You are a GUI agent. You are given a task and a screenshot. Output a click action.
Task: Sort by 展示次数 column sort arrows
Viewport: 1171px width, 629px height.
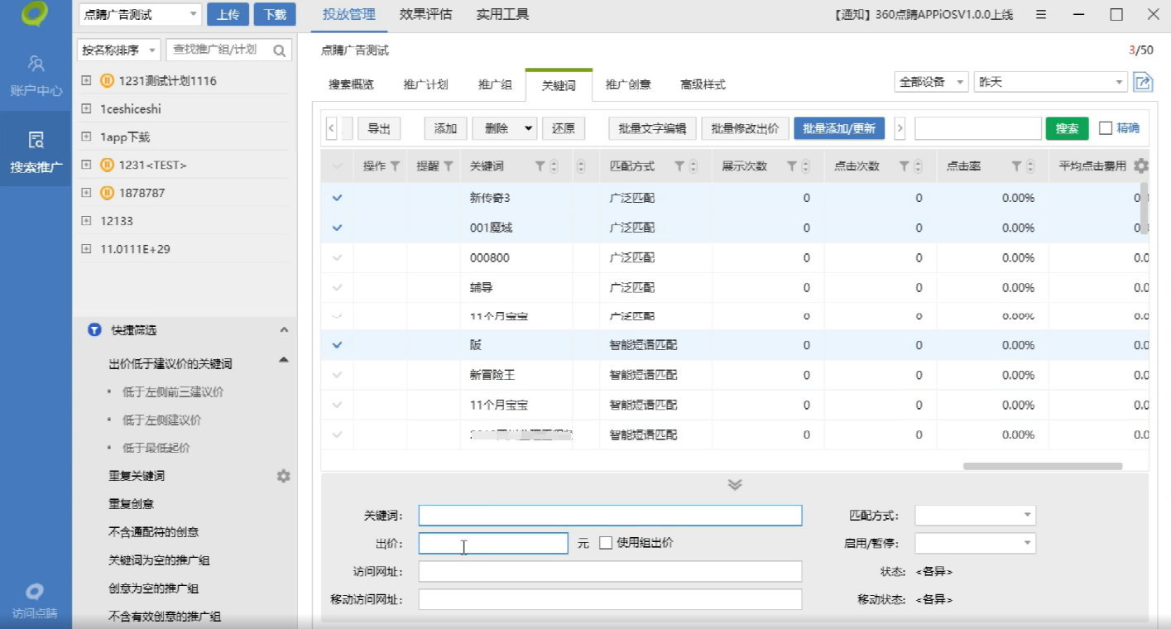point(805,166)
